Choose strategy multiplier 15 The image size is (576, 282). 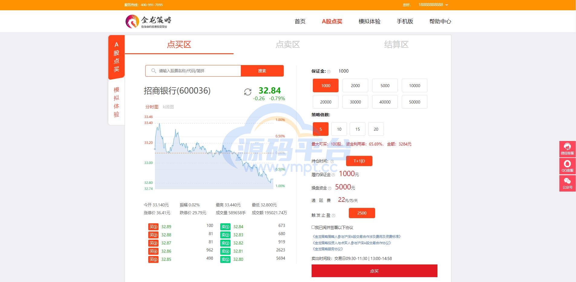(x=358, y=129)
